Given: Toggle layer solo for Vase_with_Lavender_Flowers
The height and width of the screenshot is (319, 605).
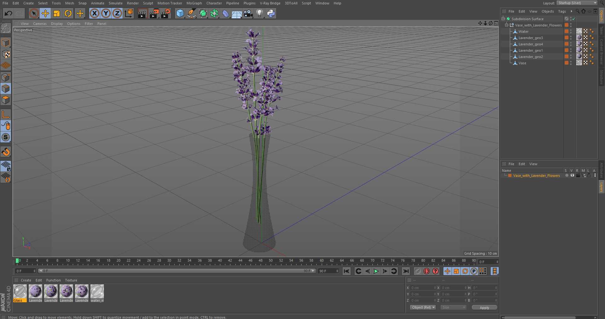Looking at the screenshot, I should click(x=567, y=176).
